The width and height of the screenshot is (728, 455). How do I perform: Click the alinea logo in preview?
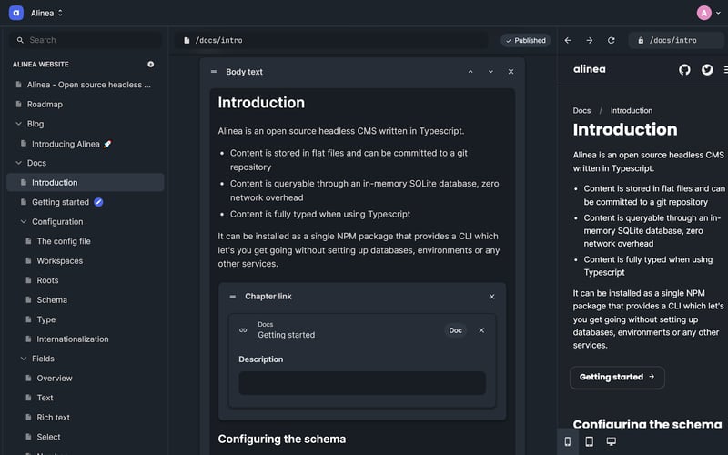tap(589, 69)
